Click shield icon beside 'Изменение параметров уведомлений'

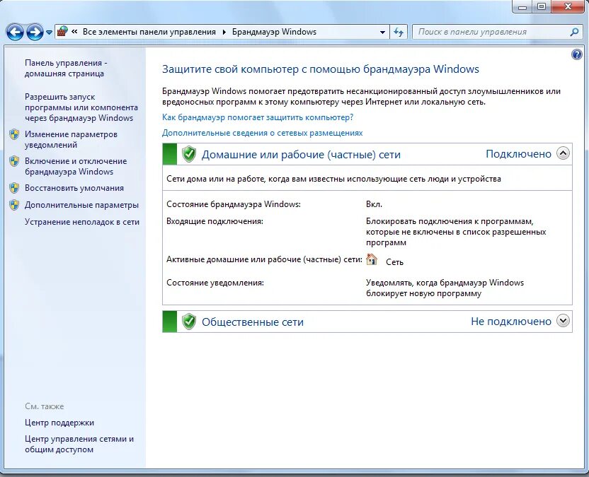point(14,134)
